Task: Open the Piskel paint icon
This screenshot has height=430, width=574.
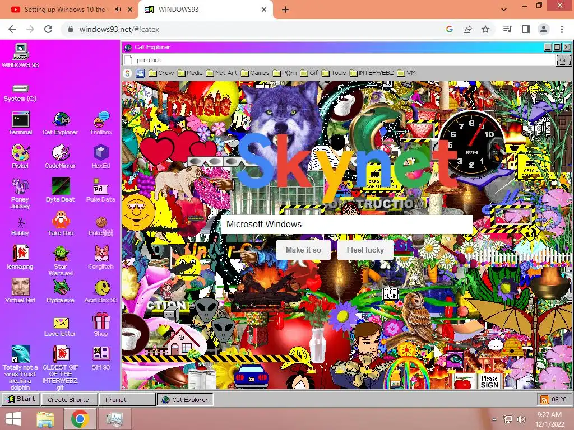Action: click(x=21, y=157)
